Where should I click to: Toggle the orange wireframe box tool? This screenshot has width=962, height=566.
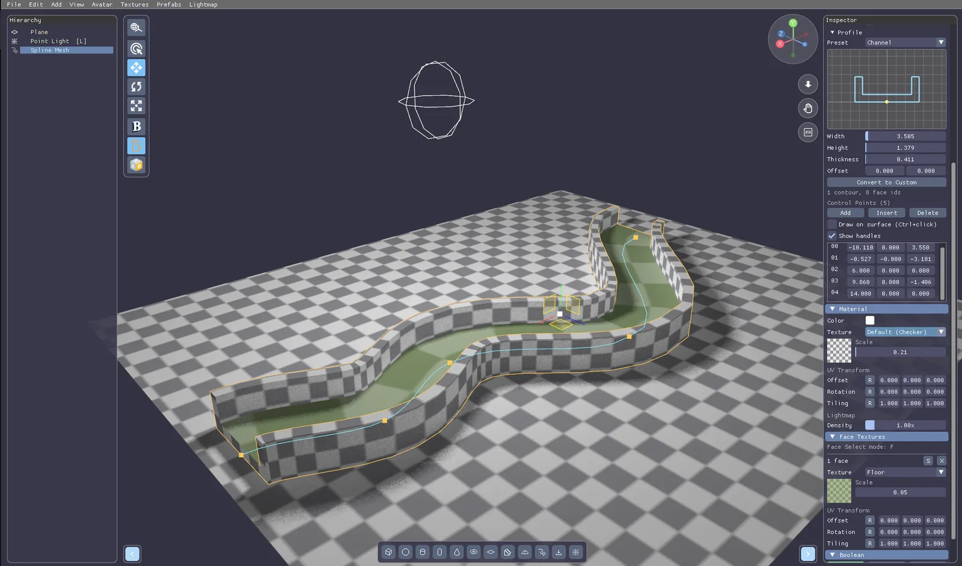[x=136, y=145]
